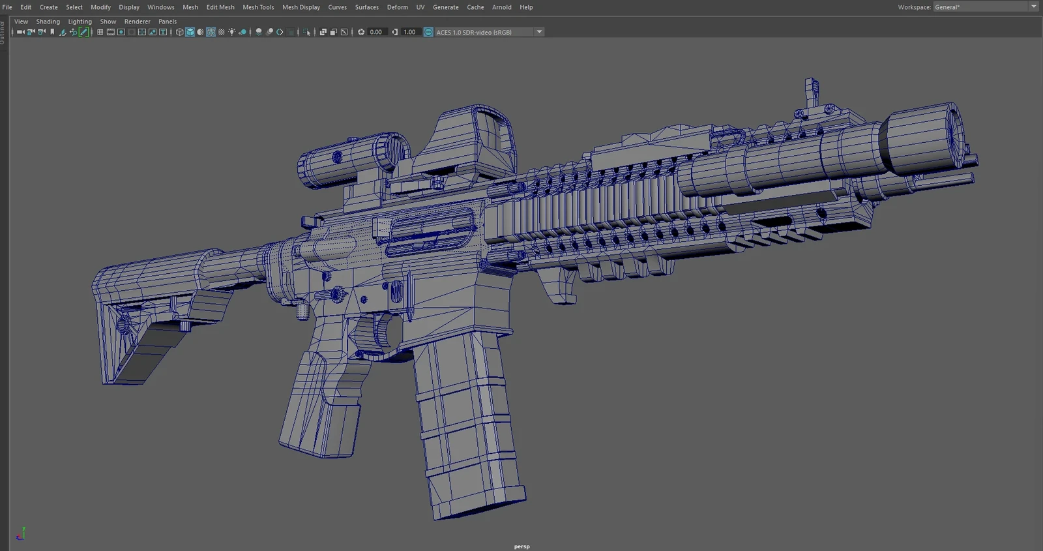Open the panel Show menu

pyautogui.click(x=108, y=22)
